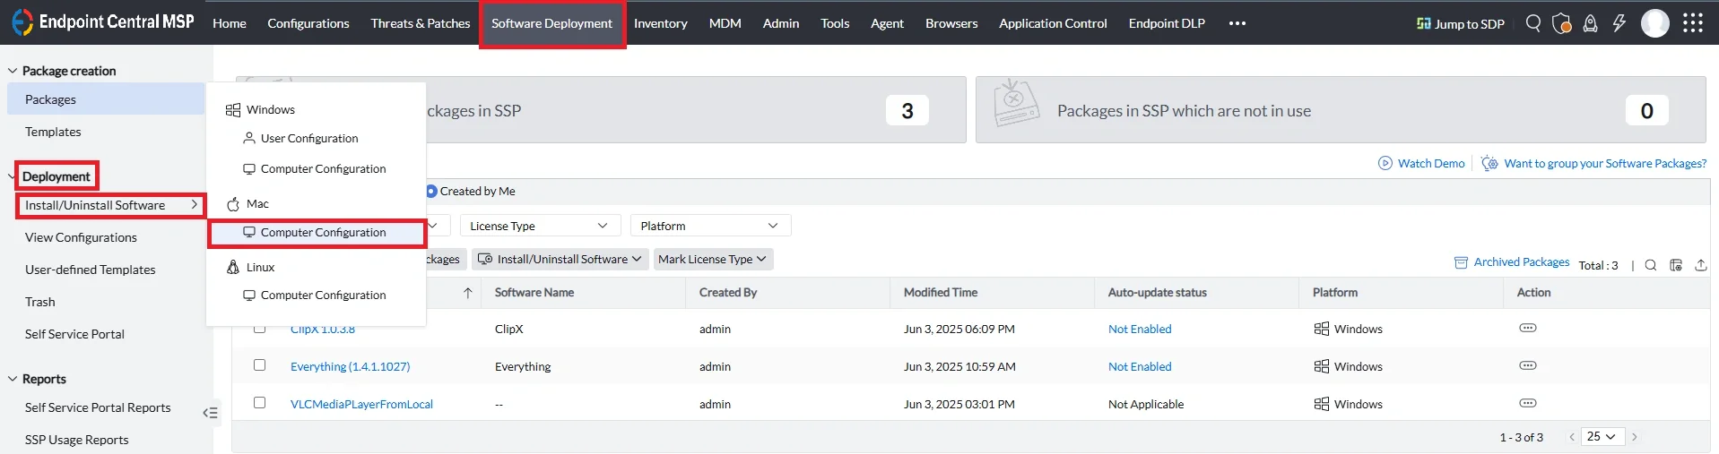Open SSP Usage Reports sidebar item
The width and height of the screenshot is (1719, 454).
point(76,440)
